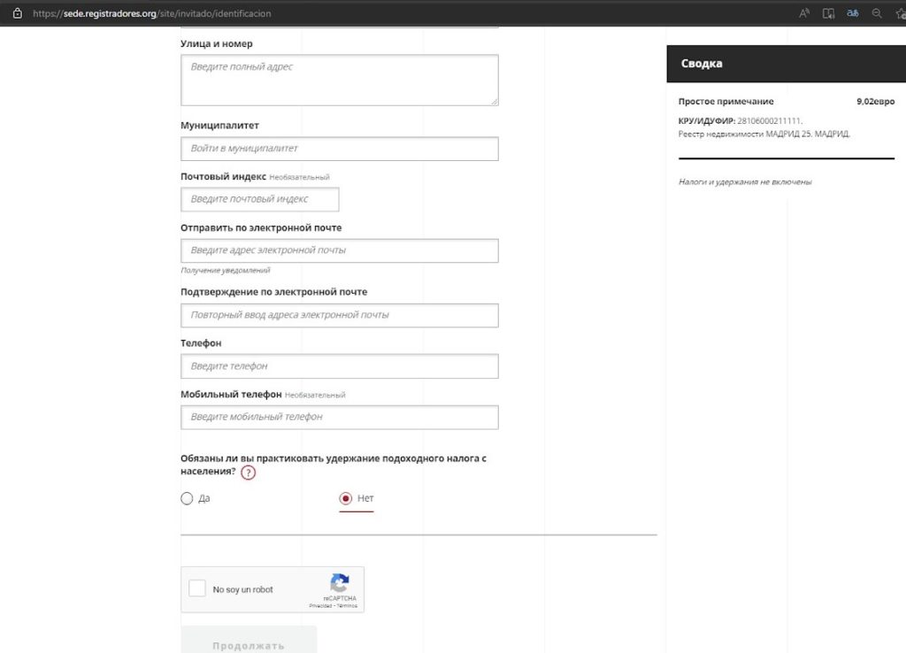Image resolution: width=906 pixels, height=653 pixels.
Task: Click the zoom out magnifier icon
Action: pos(877,13)
